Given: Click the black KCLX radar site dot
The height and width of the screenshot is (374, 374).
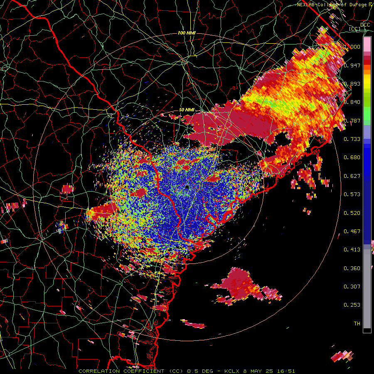Looking at the screenshot, I should 187,187.
